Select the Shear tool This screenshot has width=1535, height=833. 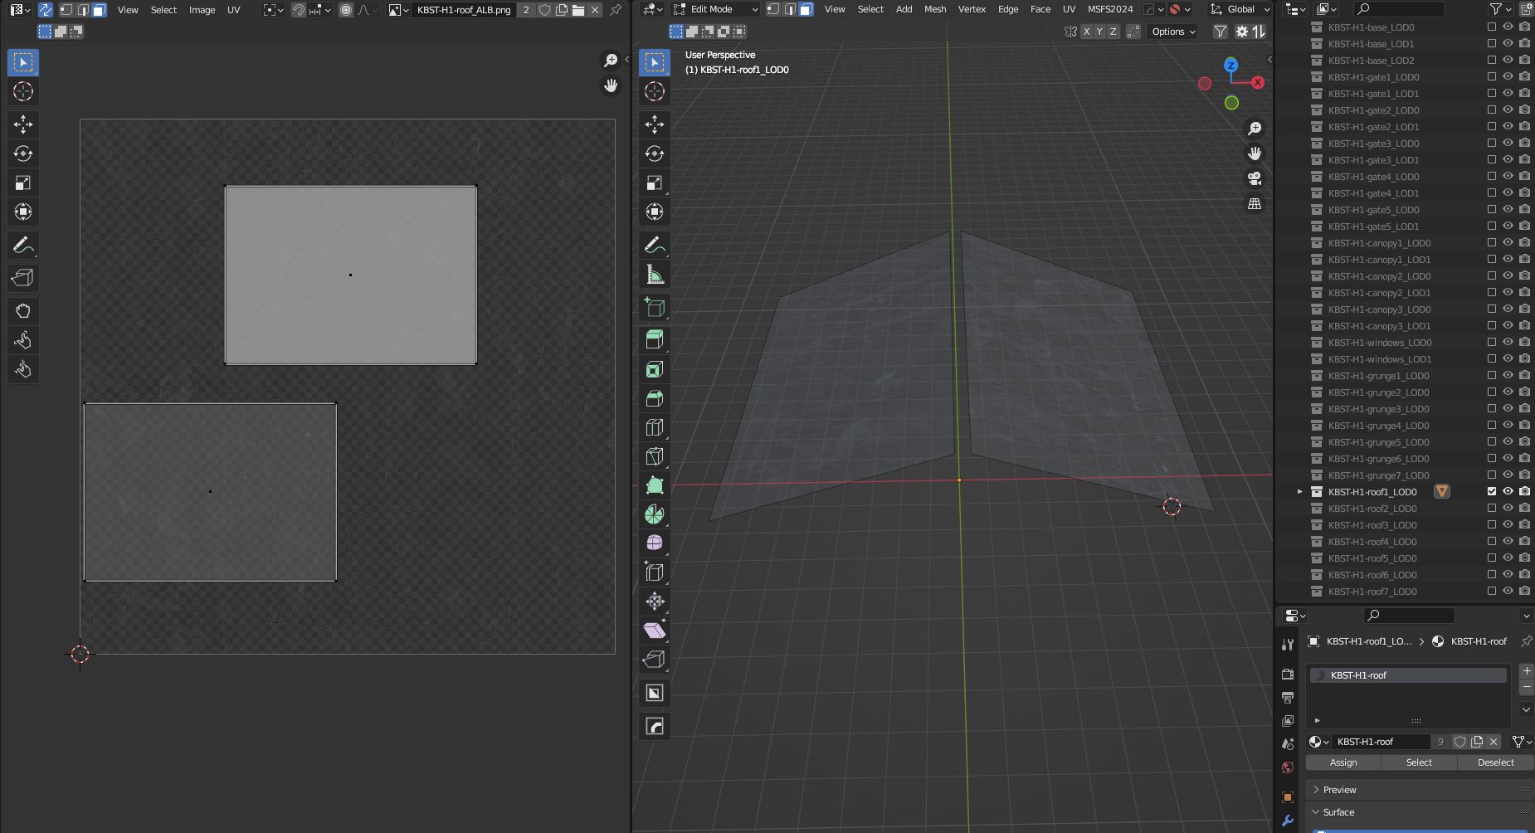click(655, 631)
